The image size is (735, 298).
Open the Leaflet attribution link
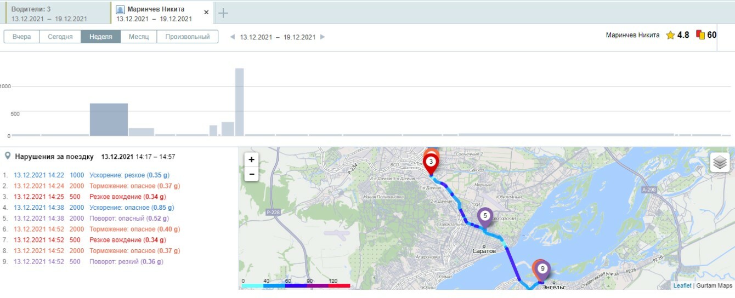pyautogui.click(x=682, y=285)
